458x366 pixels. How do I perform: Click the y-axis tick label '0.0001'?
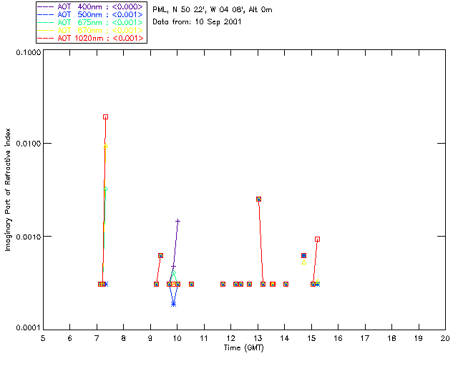tap(29, 328)
